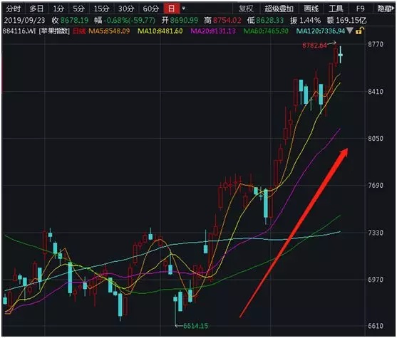This screenshot has height=338, width=397.
Task: Click the 7690 price axis label
Action: (x=376, y=186)
